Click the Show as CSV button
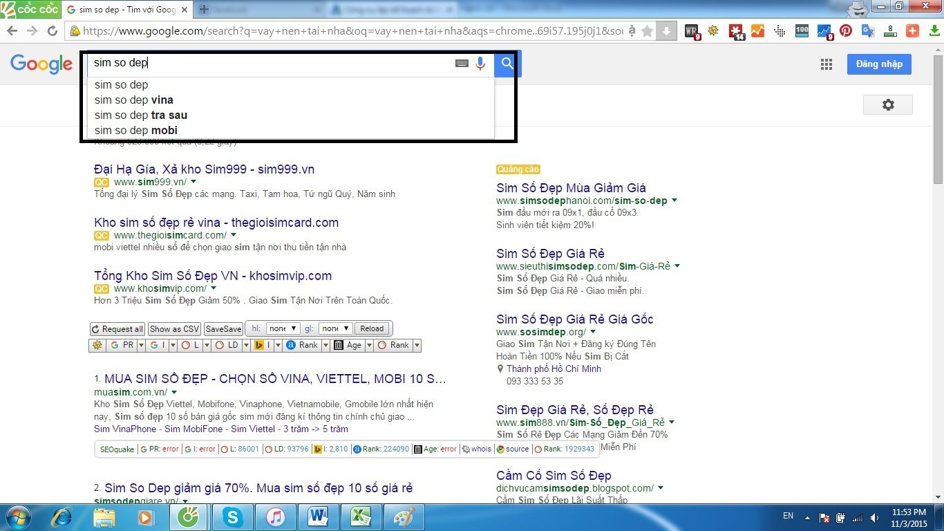Image resolution: width=944 pixels, height=531 pixels. click(174, 329)
